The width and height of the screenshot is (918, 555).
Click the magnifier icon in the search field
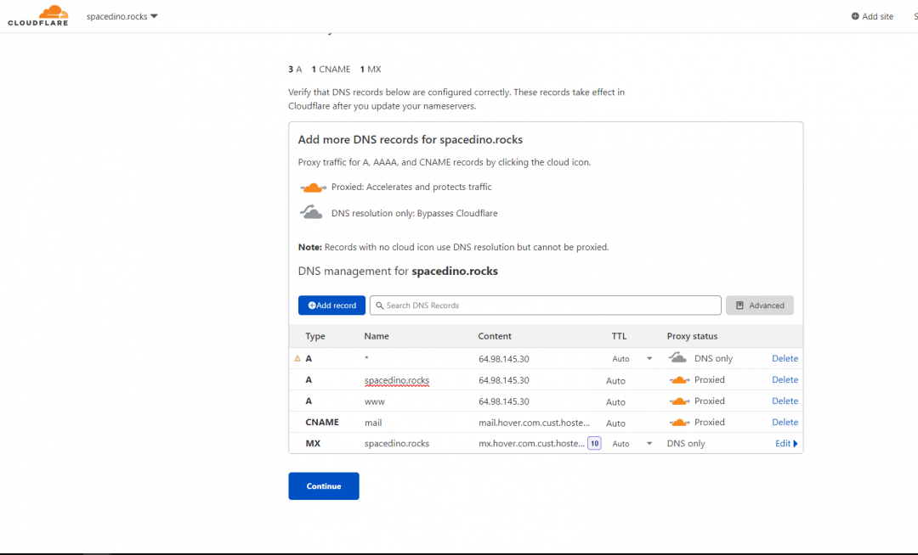coord(379,306)
